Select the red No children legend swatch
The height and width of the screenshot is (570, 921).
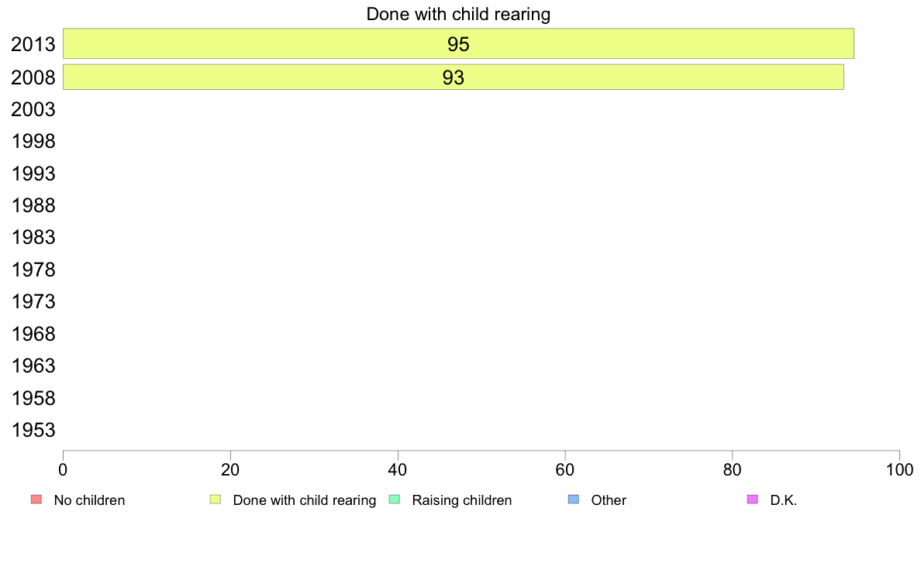coord(36,500)
